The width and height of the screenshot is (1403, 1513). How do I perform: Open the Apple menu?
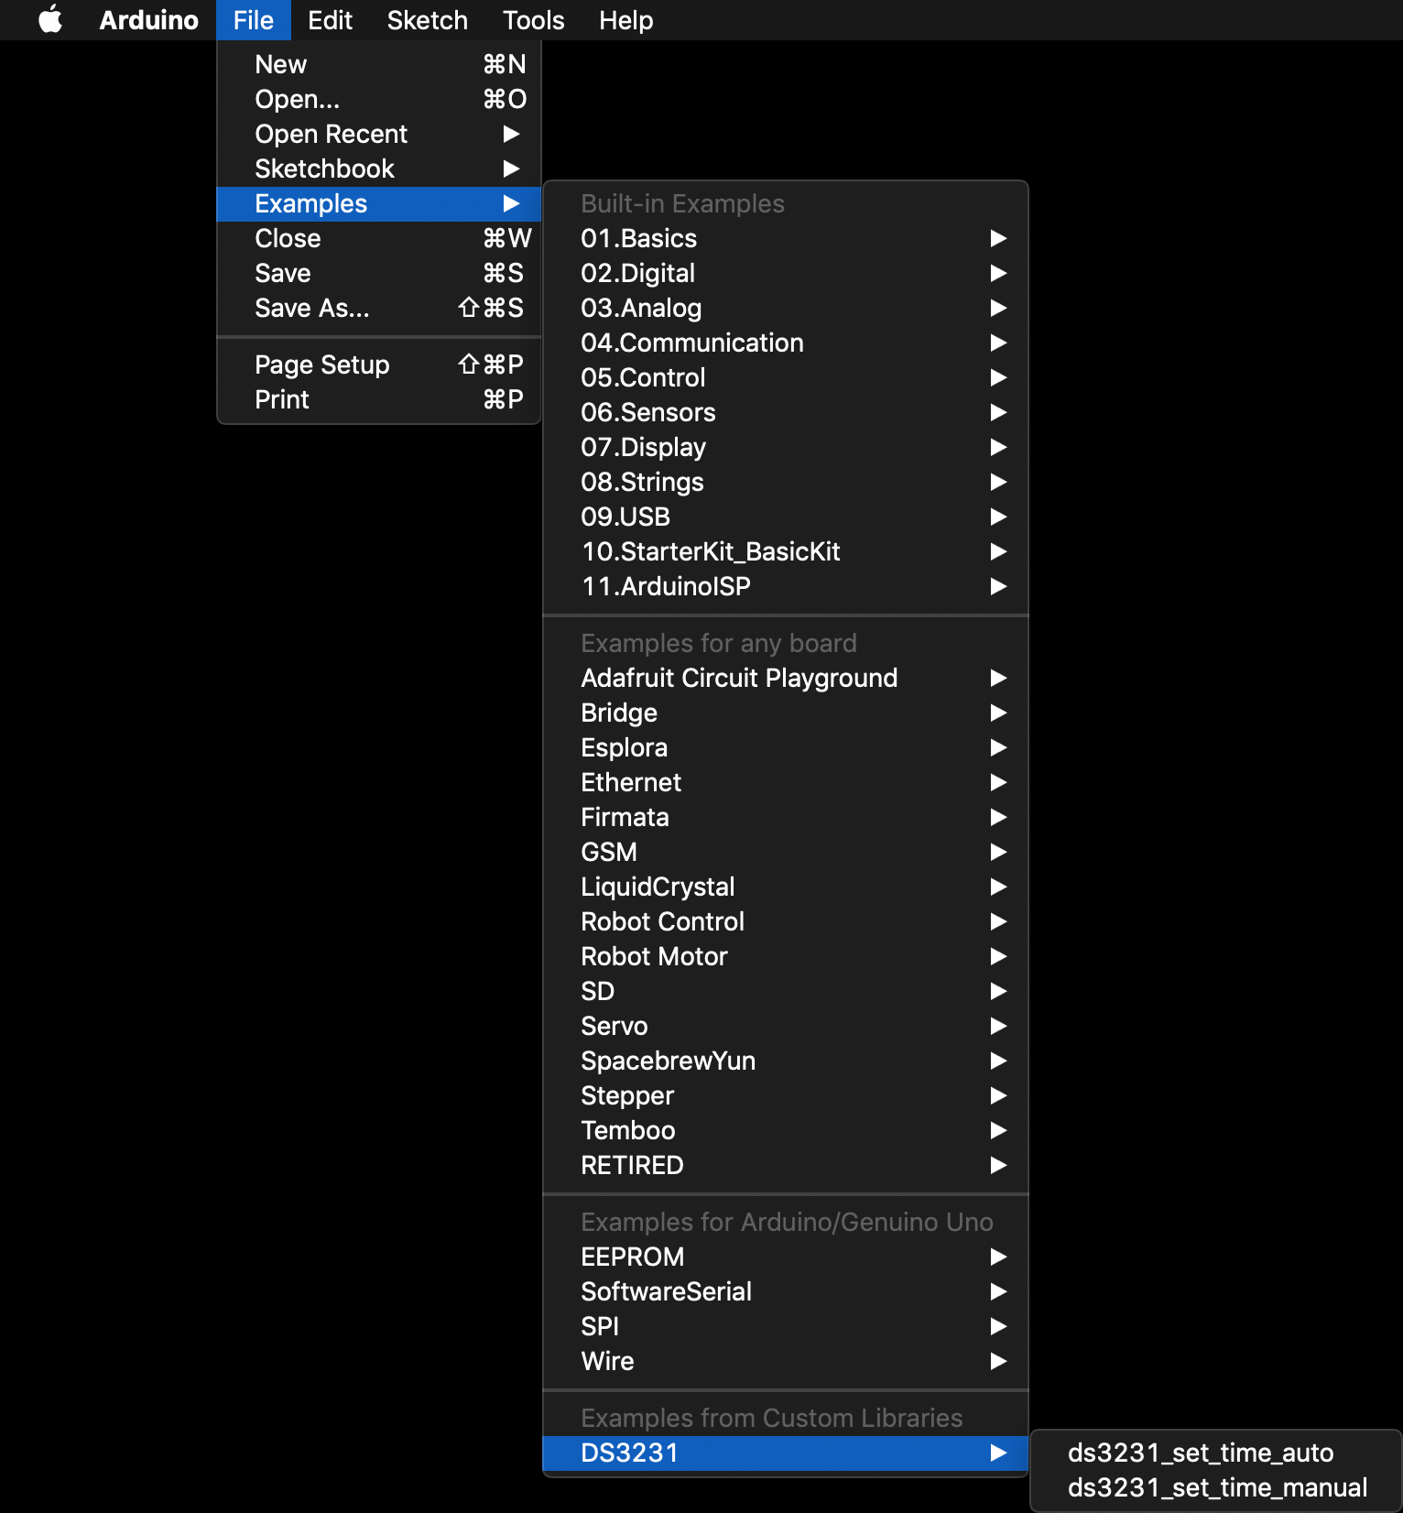click(x=50, y=20)
